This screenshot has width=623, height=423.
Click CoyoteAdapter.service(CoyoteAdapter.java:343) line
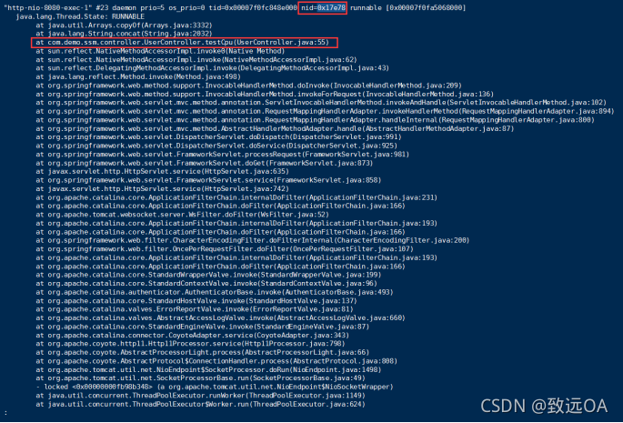tap(192, 336)
